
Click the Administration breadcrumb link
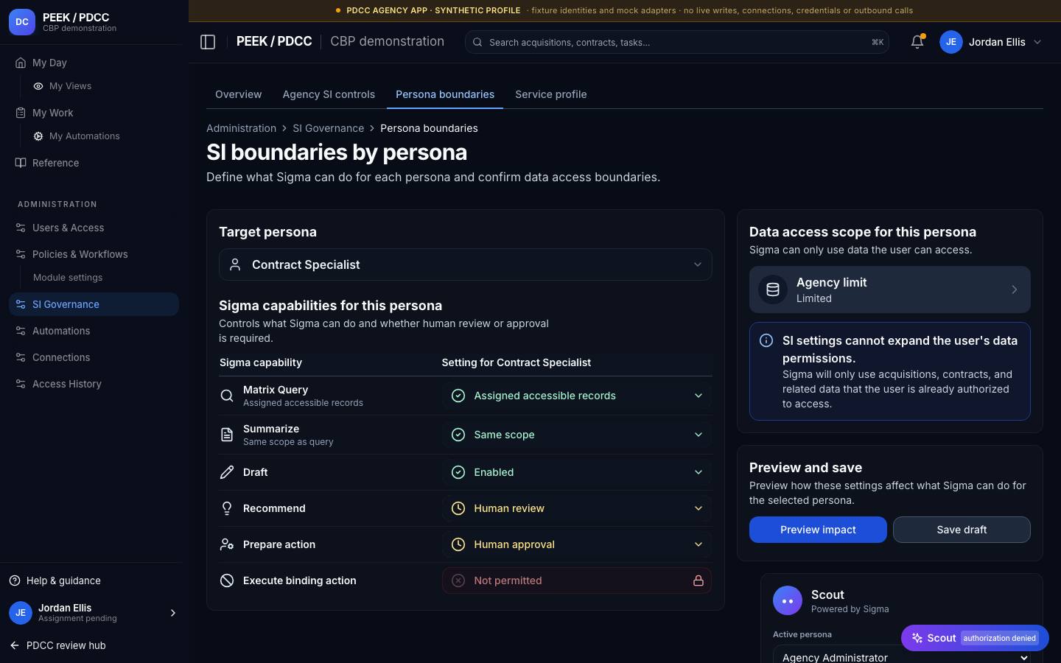(241, 128)
